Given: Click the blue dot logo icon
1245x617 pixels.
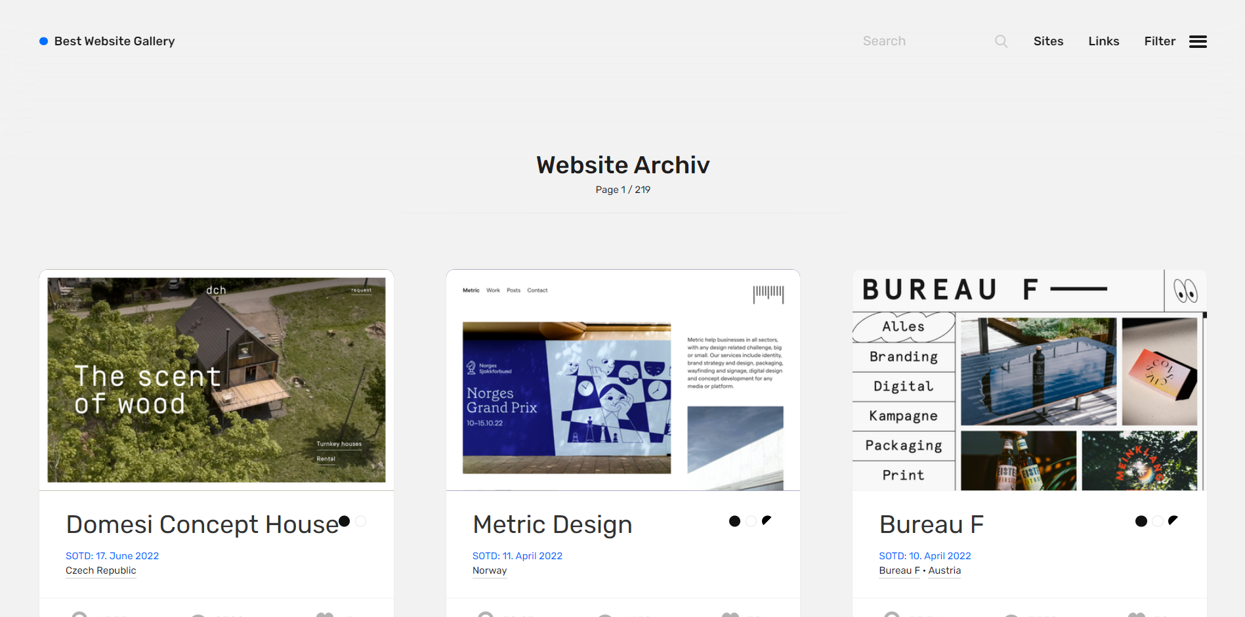Looking at the screenshot, I should tap(43, 41).
